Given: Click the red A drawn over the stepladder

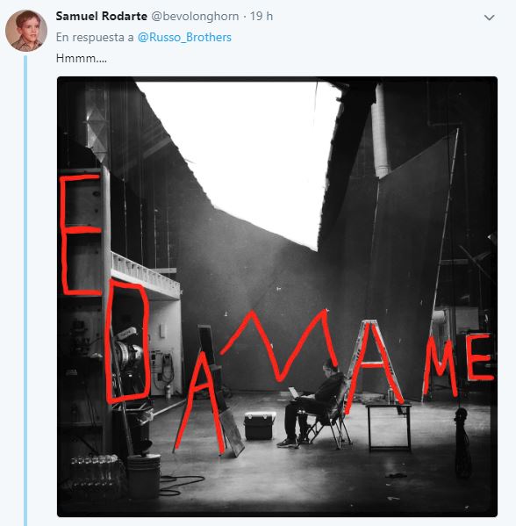Looking at the screenshot, I should pyautogui.click(x=375, y=365).
